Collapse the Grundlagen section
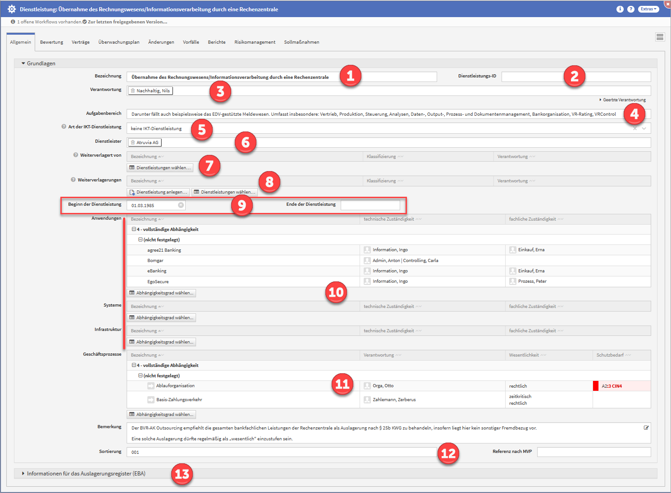This screenshot has height=493, width=671. pyautogui.click(x=23, y=63)
